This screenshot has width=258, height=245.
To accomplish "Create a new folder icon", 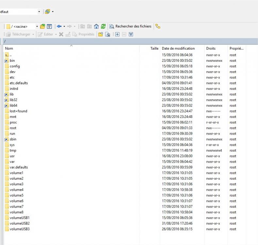I will (101, 34).
